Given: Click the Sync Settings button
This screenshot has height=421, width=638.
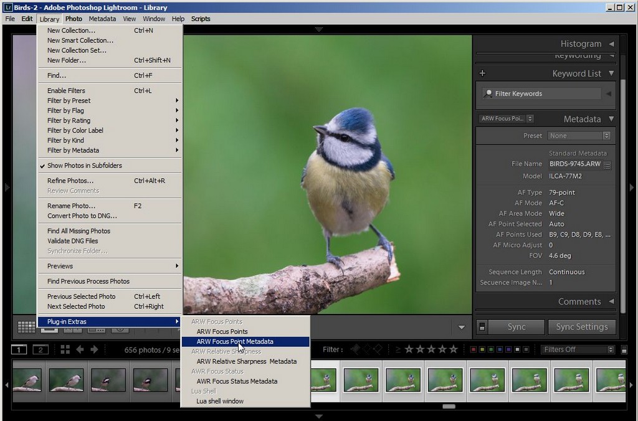Looking at the screenshot, I should 581,327.
